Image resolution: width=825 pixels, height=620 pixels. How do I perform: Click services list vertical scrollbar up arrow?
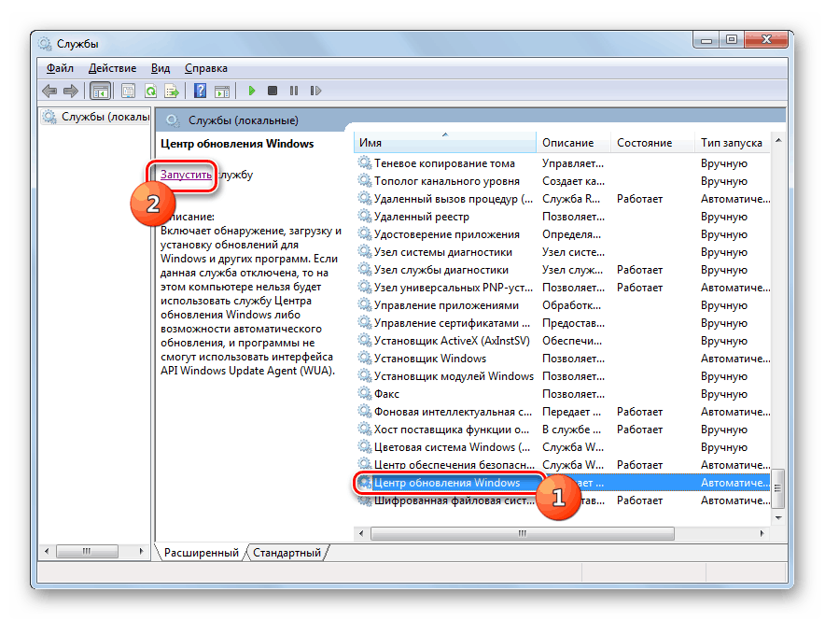[x=778, y=140]
